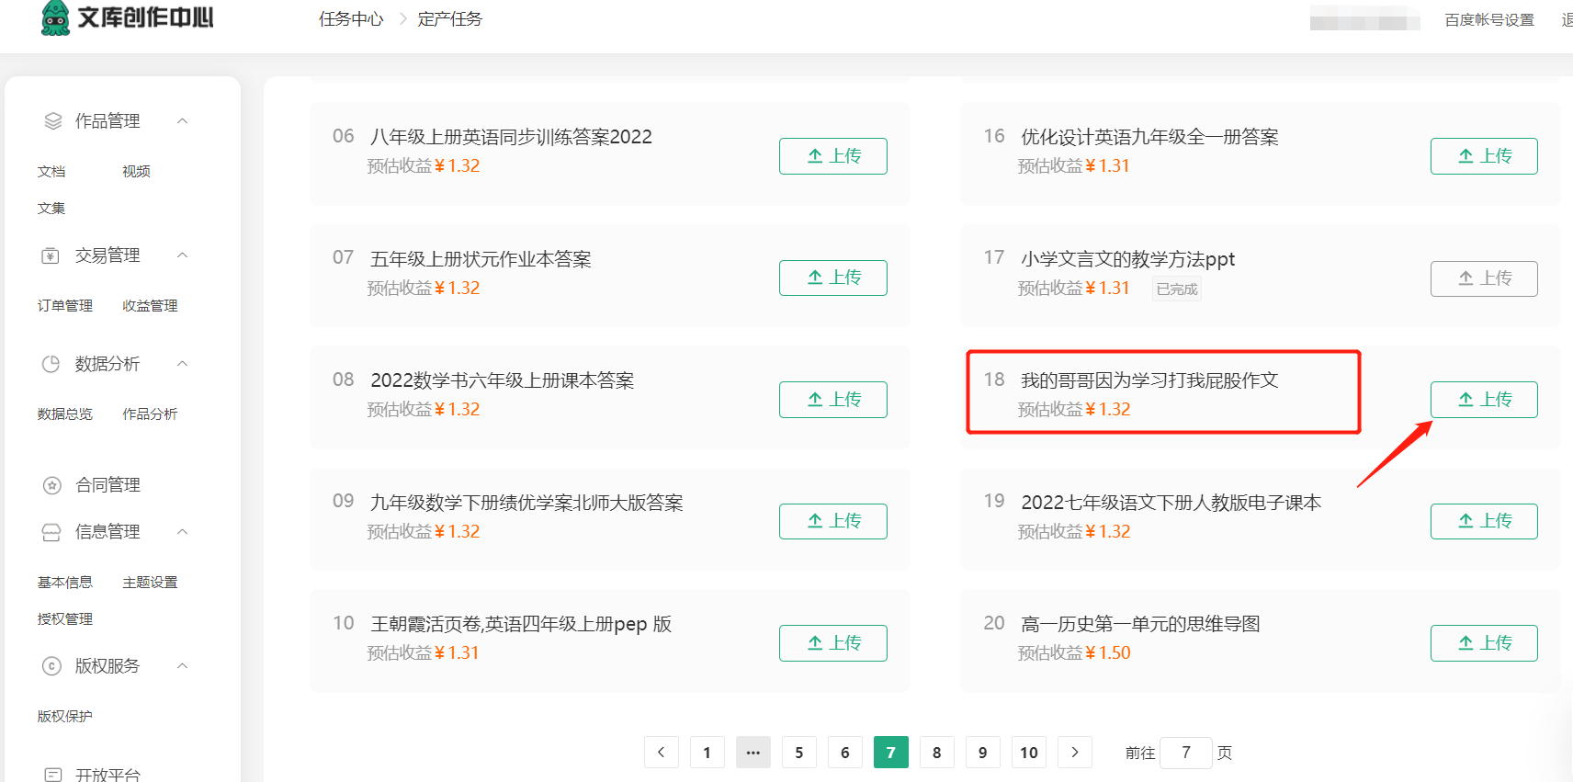Click the pagination ellipsis button
This screenshot has height=782, width=1573.
(x=753, y=752)
